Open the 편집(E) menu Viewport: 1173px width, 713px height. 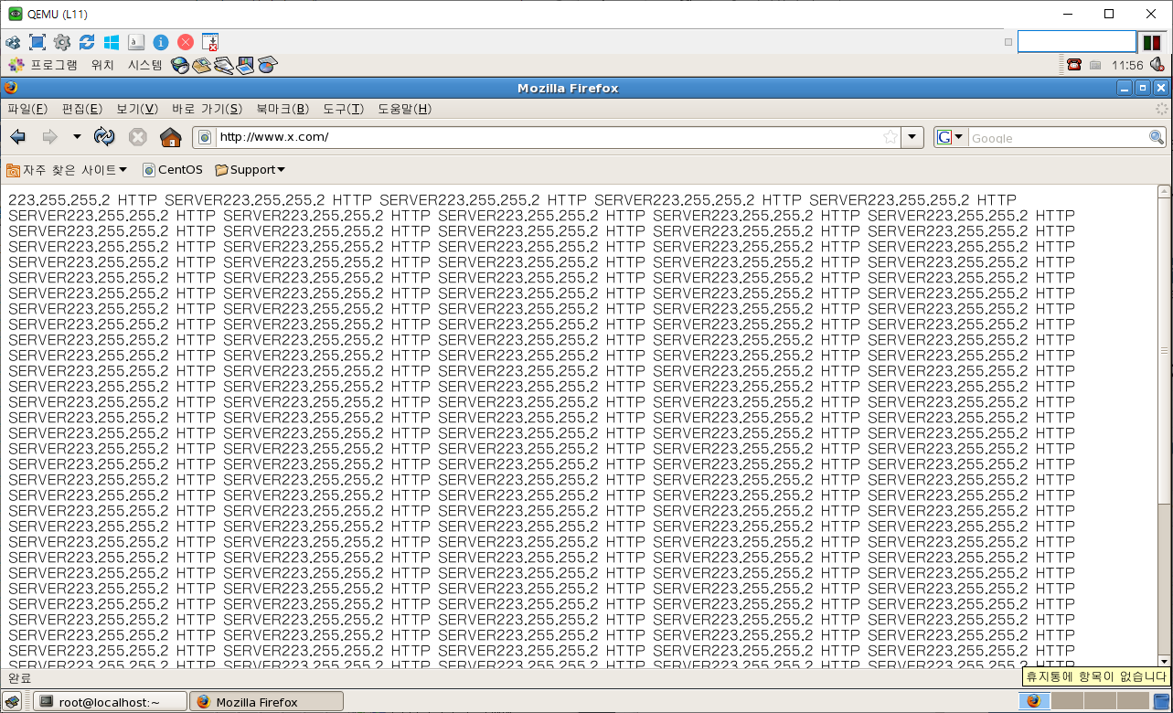click(x=81, y=109)
